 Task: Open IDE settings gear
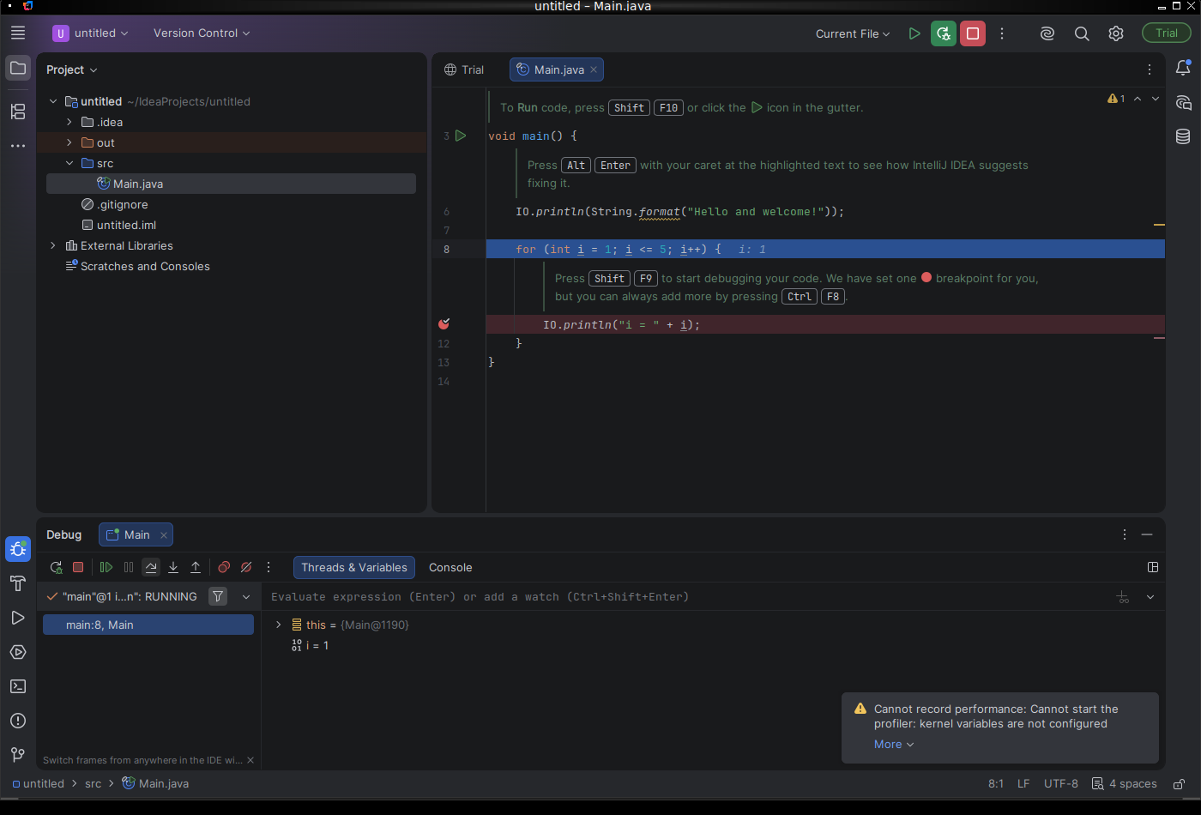pyautogui.click(x=1116, y=33)
